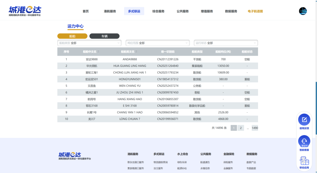Open the user avatar in header
This screenshot has height=173, width=317.
tap(303, 11)
